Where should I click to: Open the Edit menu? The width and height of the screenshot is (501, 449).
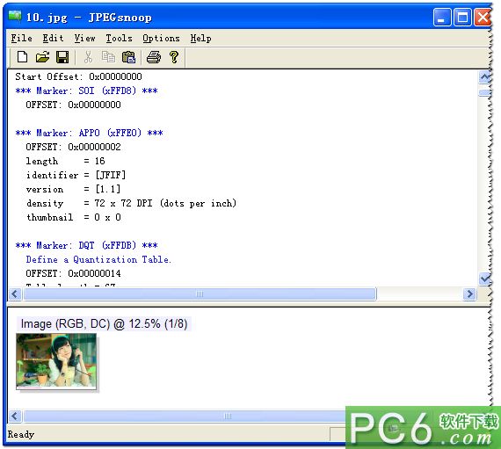[53, 39]
